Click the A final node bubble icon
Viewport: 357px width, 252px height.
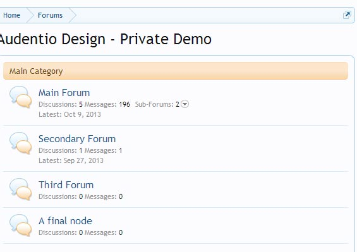coord(20,225)
